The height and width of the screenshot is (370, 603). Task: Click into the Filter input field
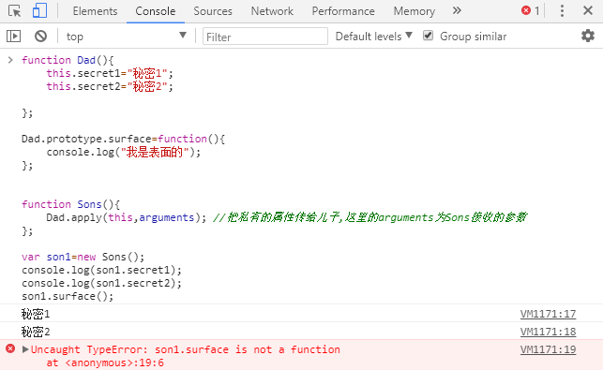[x=265, y=37]
